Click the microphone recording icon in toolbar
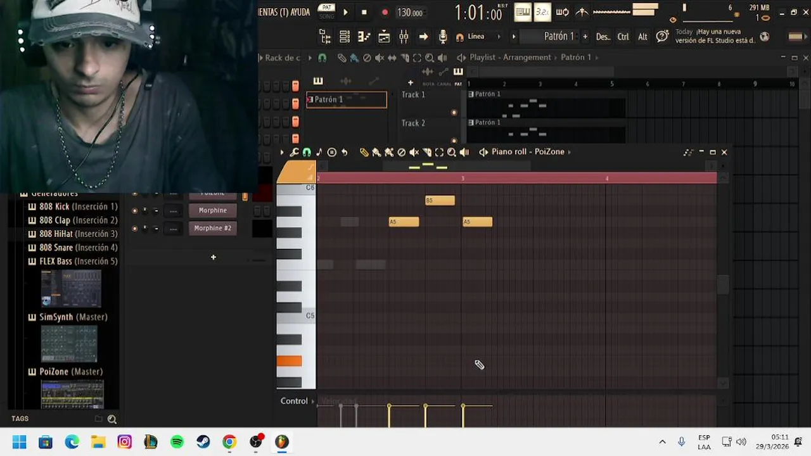 coord(443,37)
